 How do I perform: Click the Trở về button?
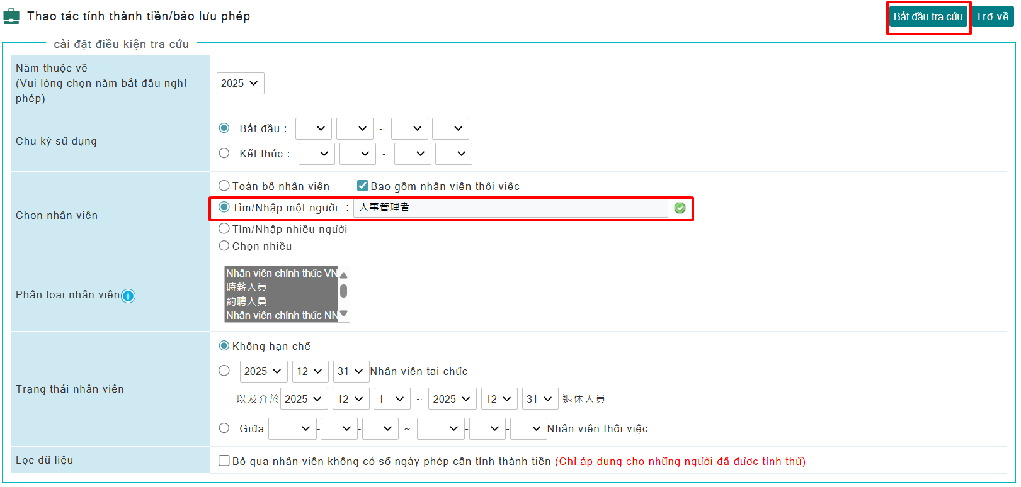click(992, 16)
